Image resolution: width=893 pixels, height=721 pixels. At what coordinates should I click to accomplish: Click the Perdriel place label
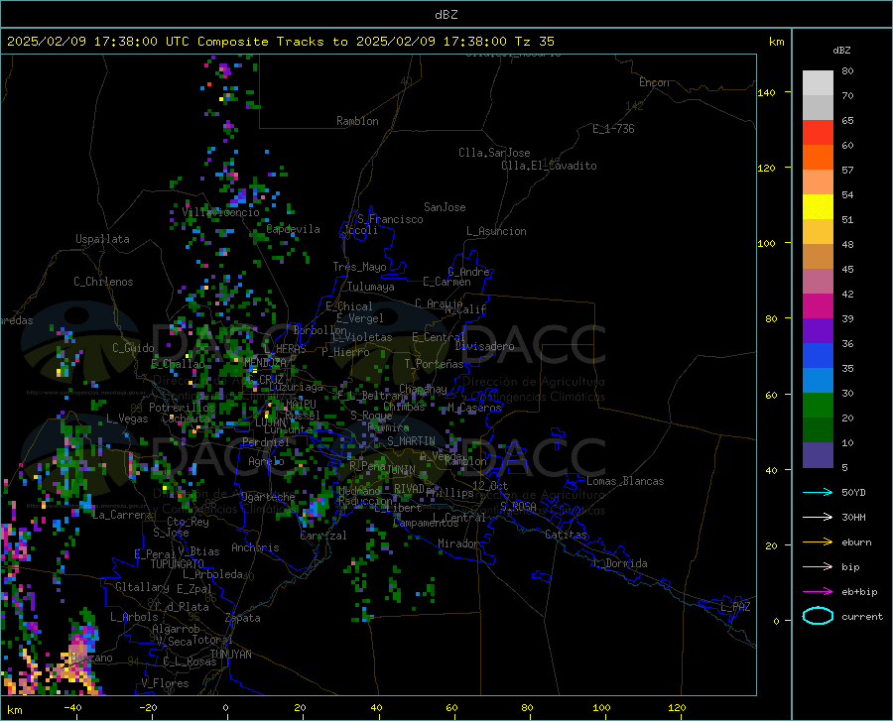point(266,441)
